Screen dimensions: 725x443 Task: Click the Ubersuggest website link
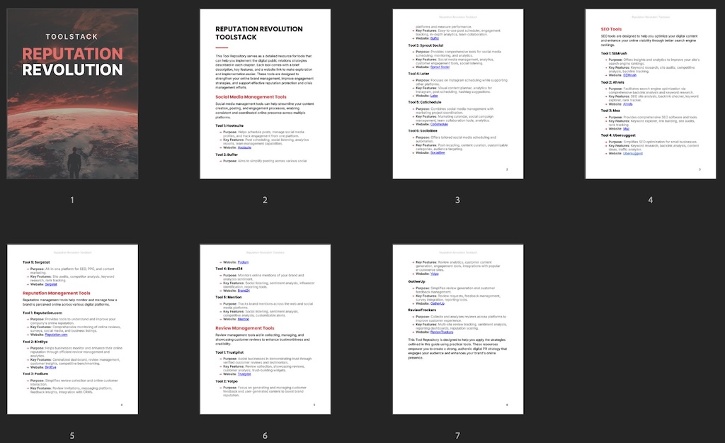(x=632, y=153)
